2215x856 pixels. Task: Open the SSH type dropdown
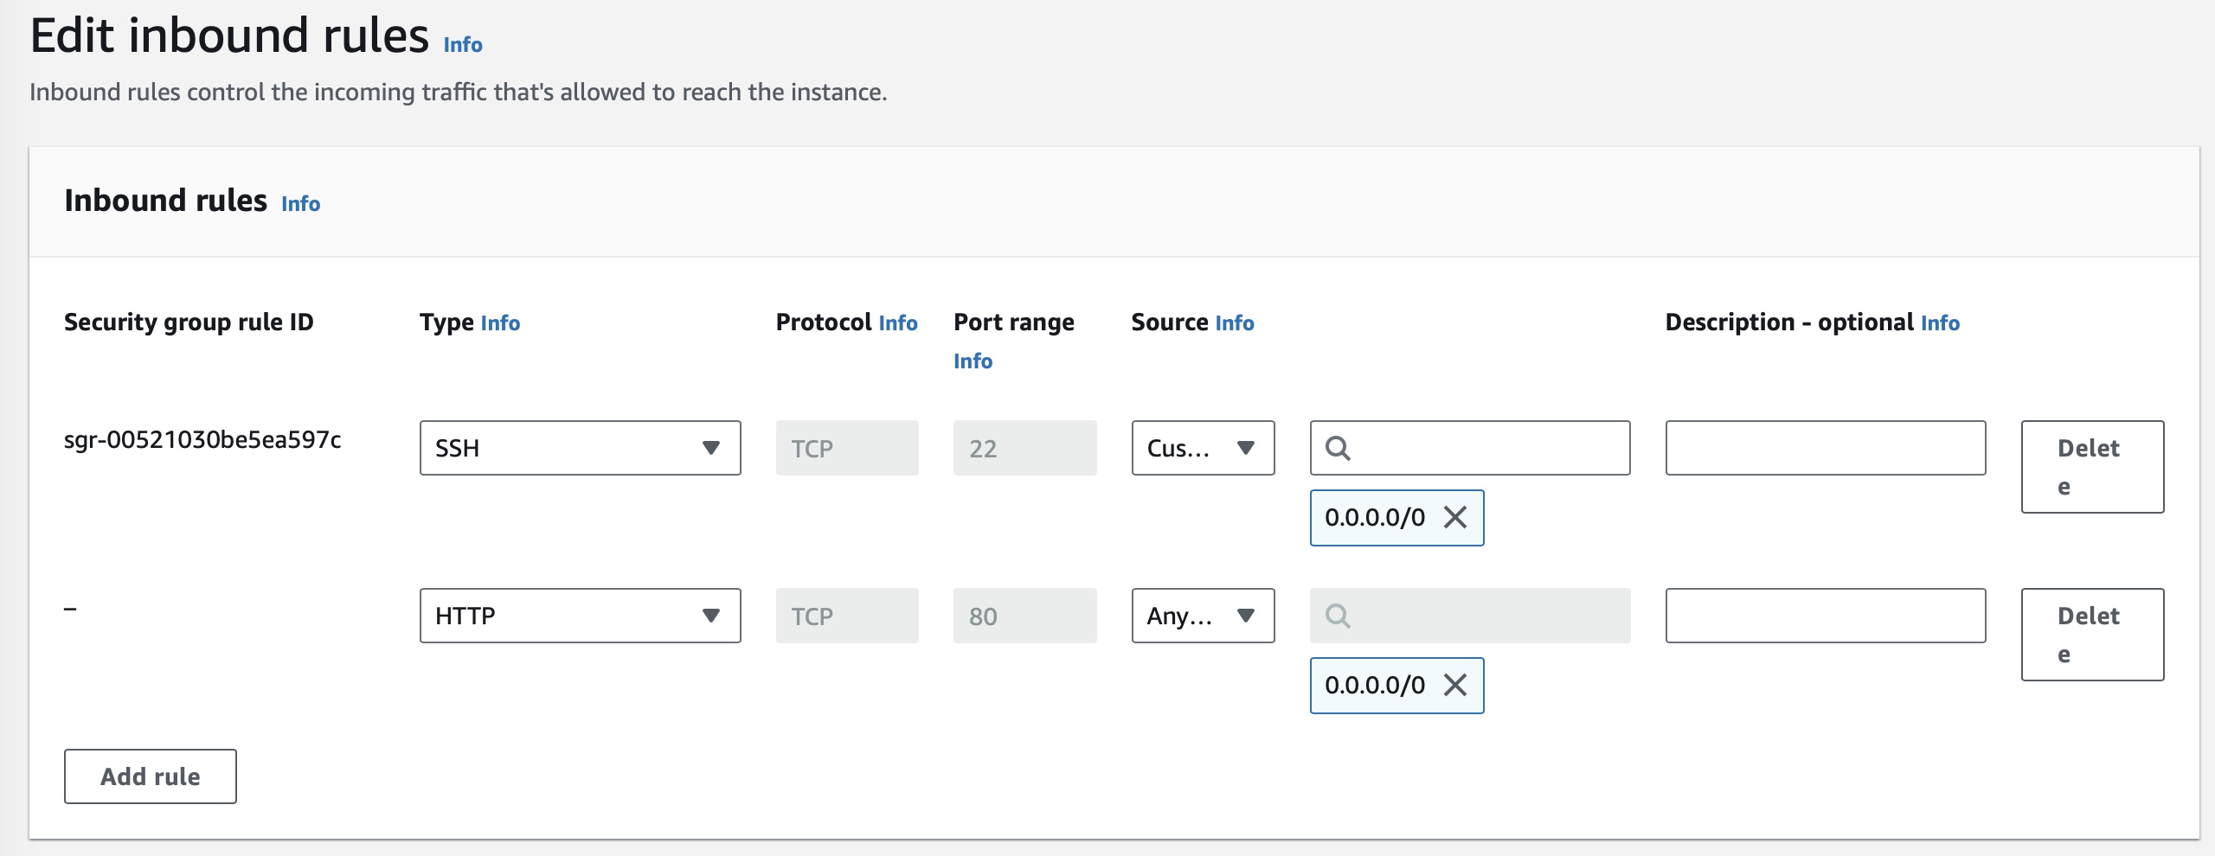580,448
